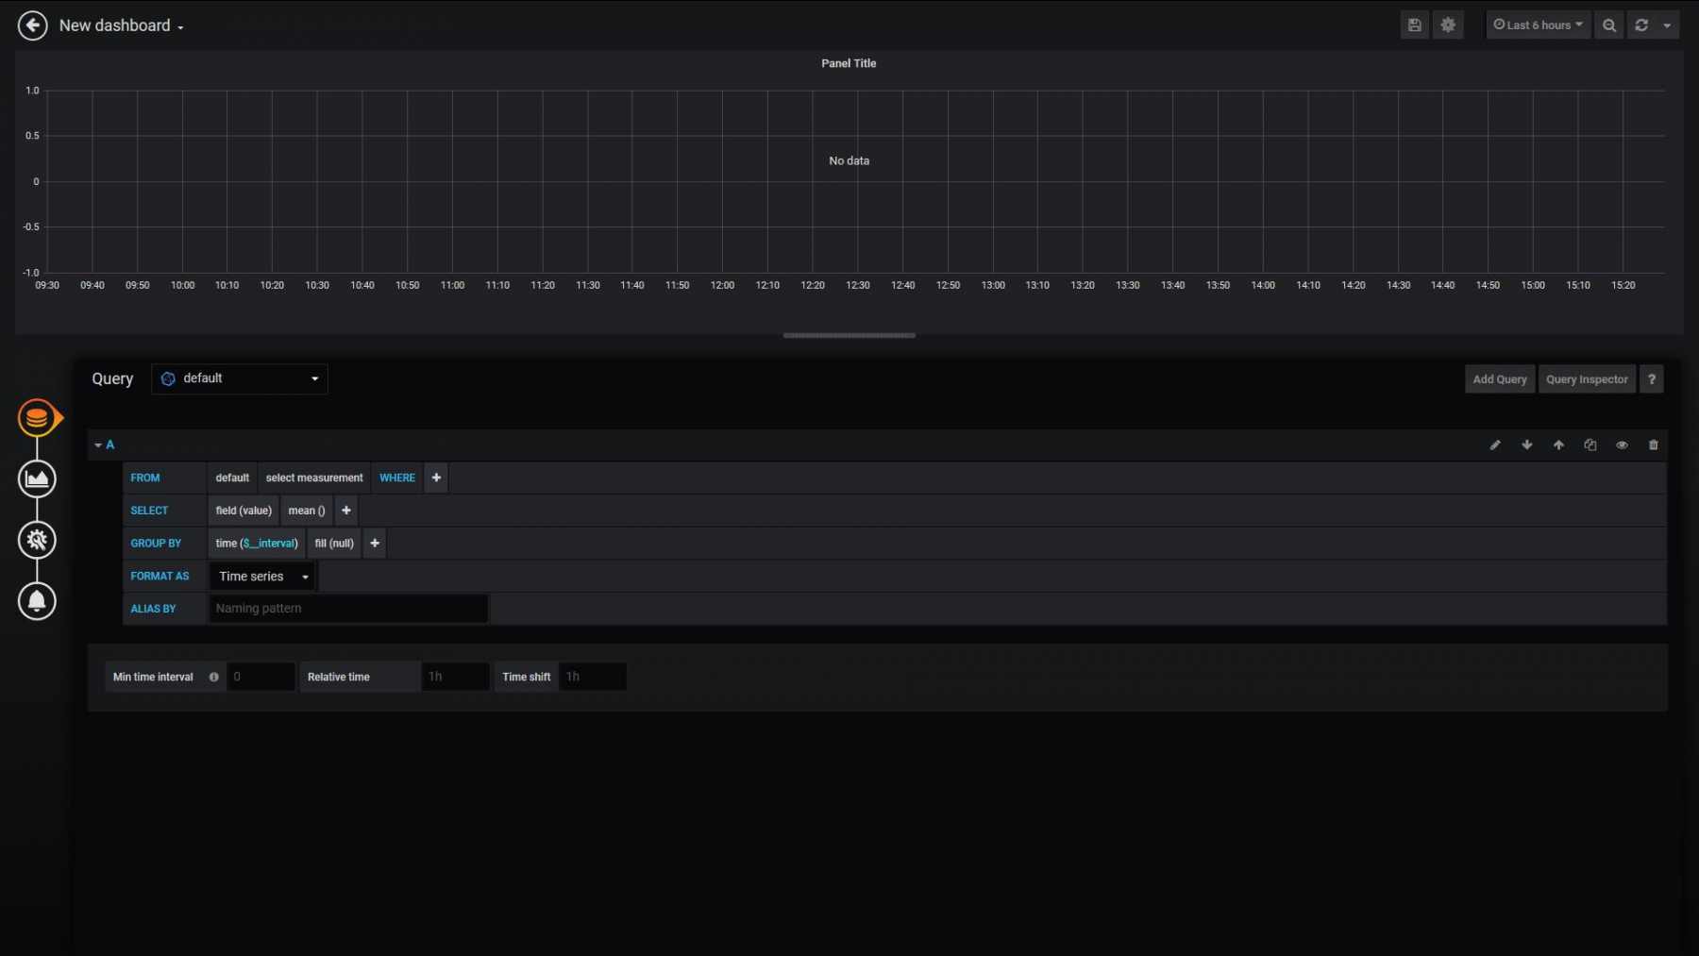Toggle query A visibility with eye icon
The image size is (1699, 956).
click(1622, 445)
